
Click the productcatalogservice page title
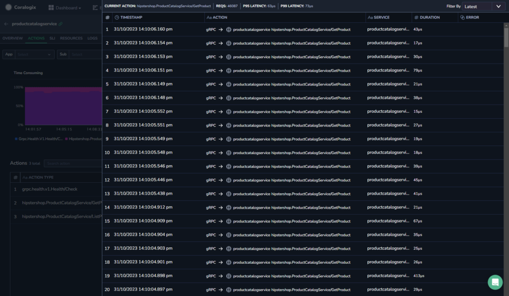point(34,24)
